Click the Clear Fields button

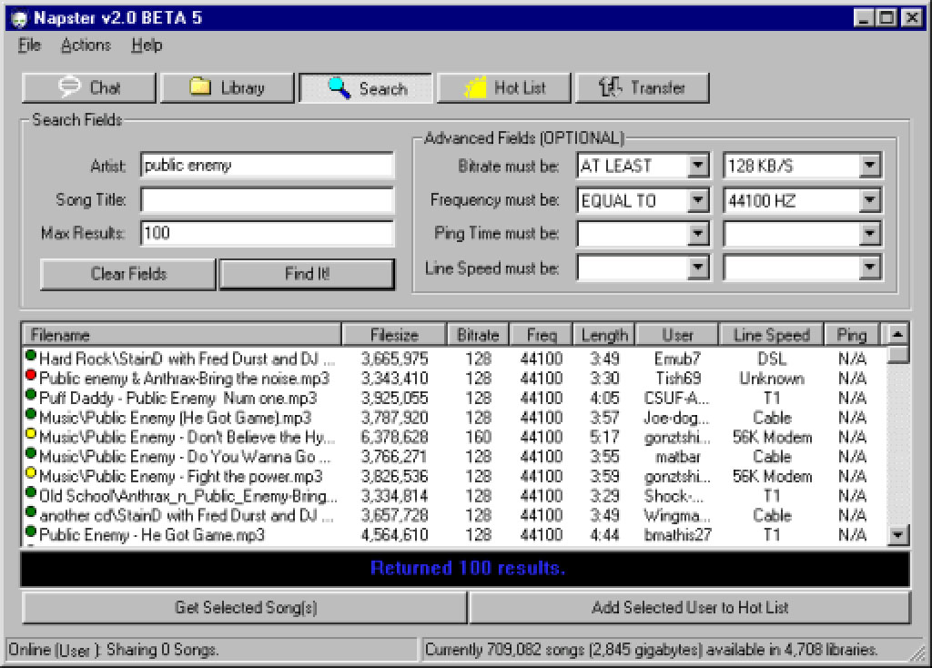pos(127,274)
